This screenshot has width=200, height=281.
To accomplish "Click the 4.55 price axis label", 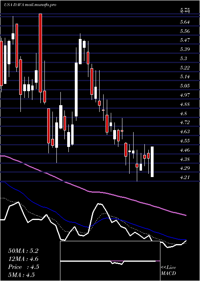I will [x=185, y=141].
